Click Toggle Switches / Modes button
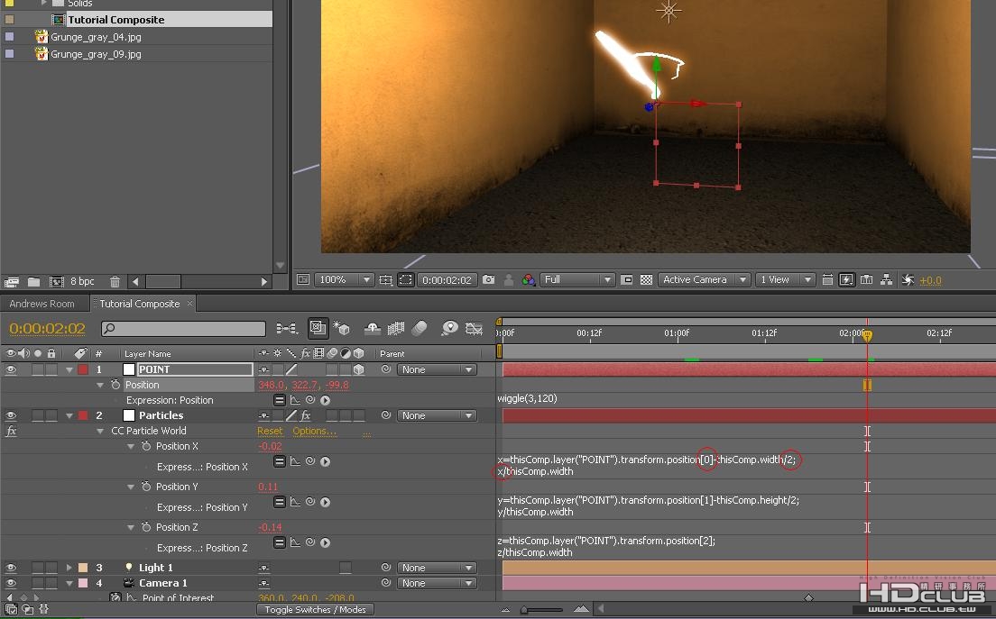This screenshot has height=619, width=996. 315,610
